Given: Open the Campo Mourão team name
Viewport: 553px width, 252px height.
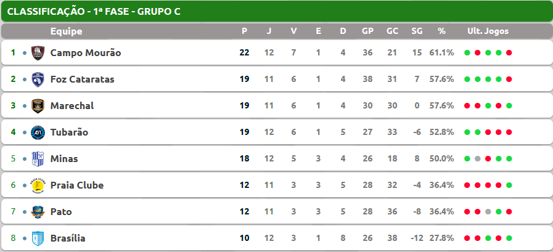Looking at the screenshot, I should (x=86, y=53).
